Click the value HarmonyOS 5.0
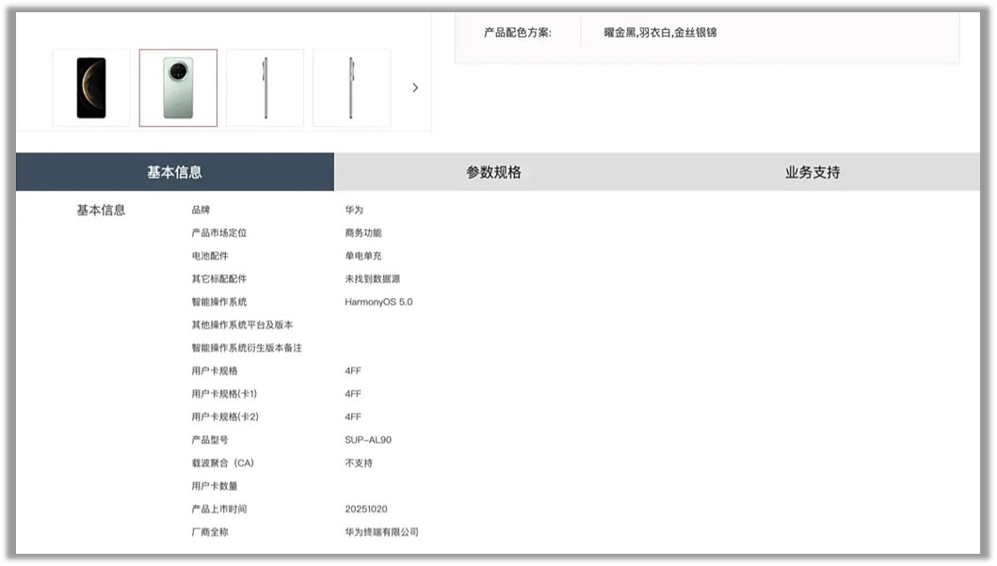997x566 pixels. [x=378, y=302]
